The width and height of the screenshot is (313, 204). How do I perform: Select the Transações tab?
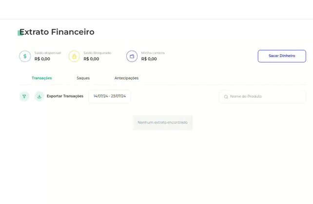point(42,78)
